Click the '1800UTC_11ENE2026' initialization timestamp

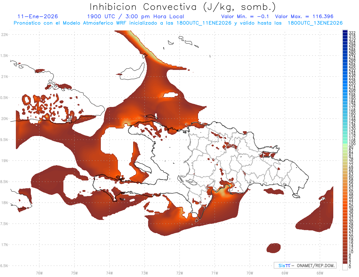click(x=203, y=23)
